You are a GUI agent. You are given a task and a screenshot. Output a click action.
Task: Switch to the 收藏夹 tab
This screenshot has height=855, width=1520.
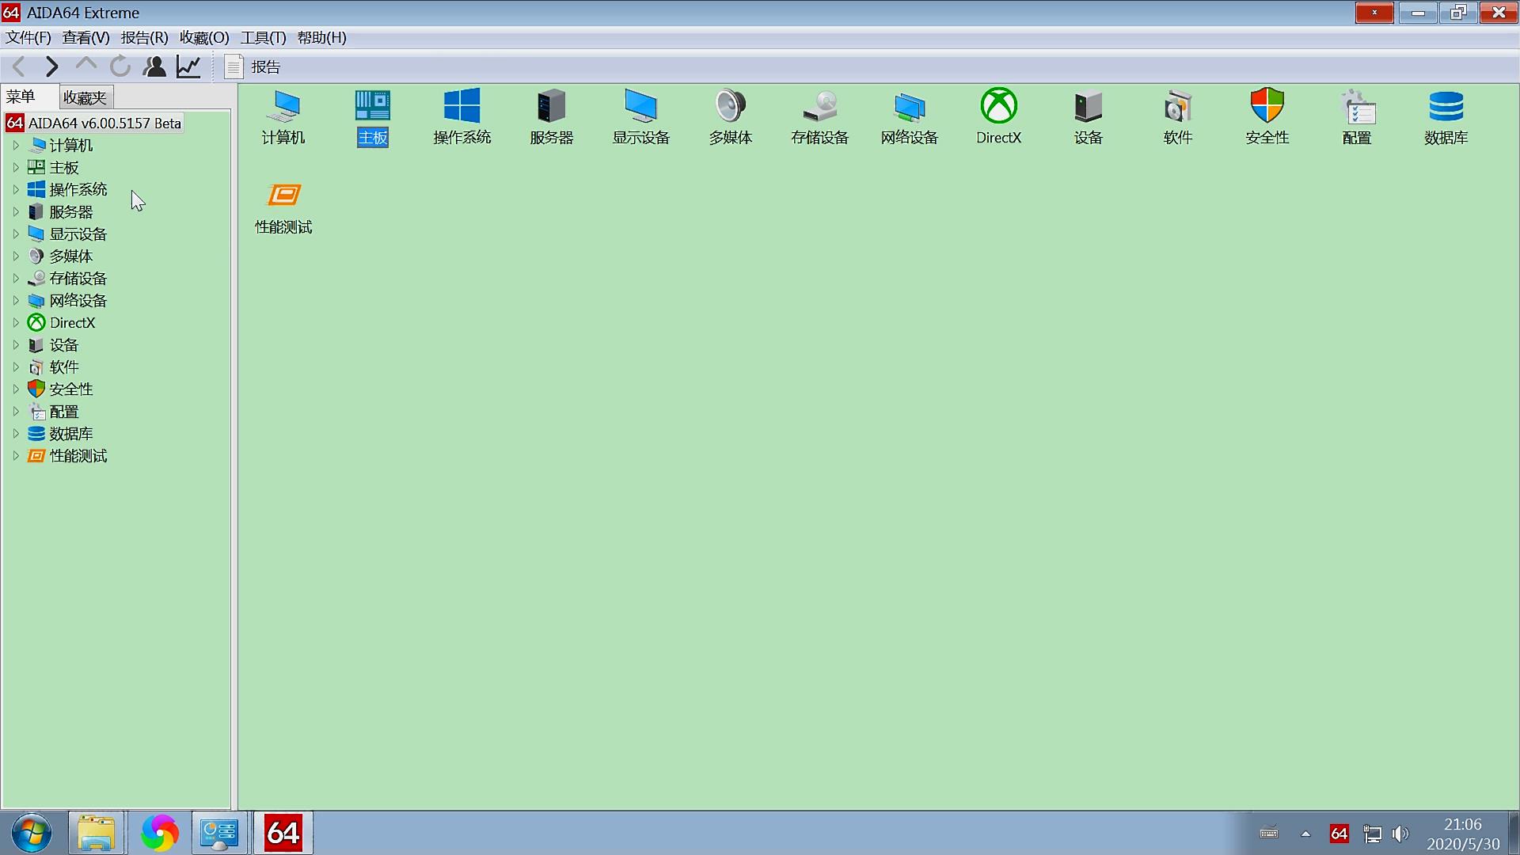[85, 97]
